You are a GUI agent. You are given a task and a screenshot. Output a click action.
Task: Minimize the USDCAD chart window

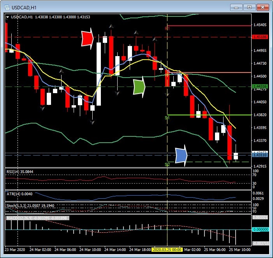coord(236,7)
